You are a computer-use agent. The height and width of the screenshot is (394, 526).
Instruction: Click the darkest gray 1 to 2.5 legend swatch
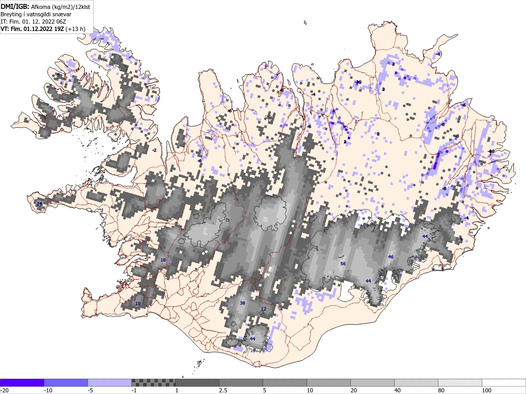coord(197,382)
